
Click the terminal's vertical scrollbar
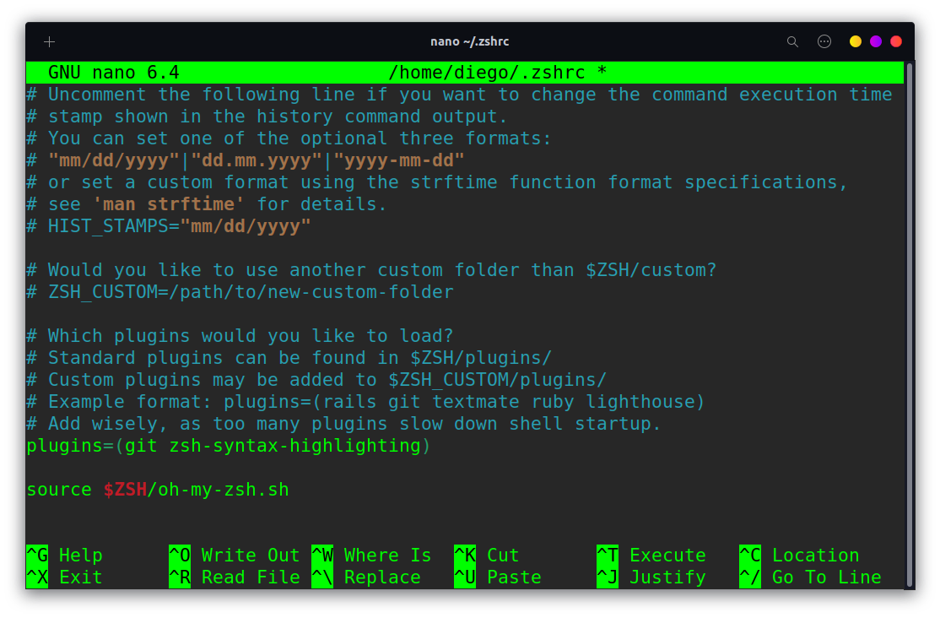click(x=909, y=325)
